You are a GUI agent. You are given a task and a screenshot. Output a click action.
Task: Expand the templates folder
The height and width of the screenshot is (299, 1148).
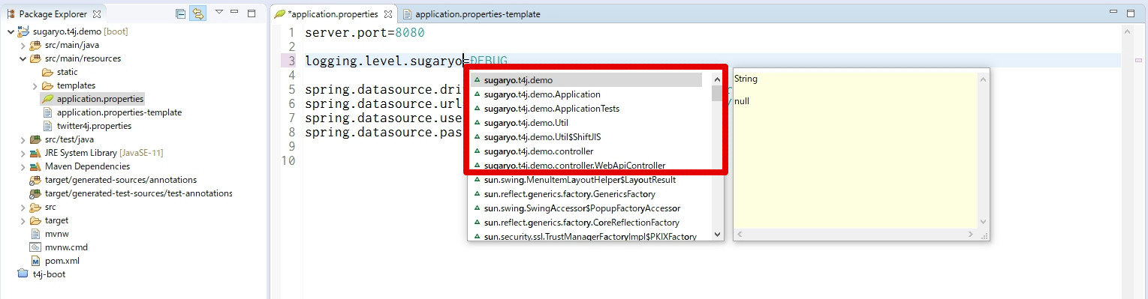click(35, 85)
